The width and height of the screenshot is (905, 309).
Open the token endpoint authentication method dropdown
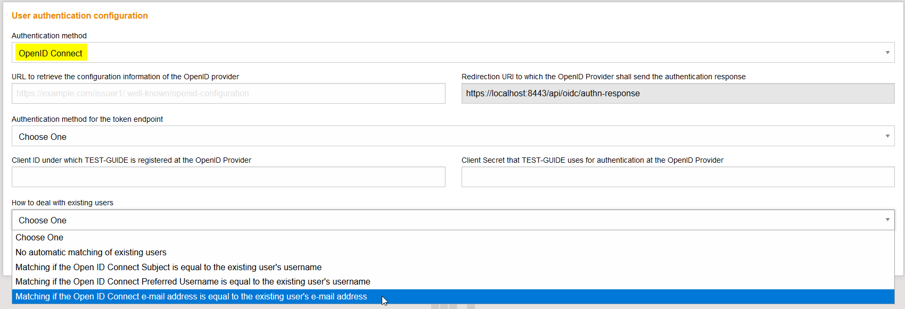452,136
